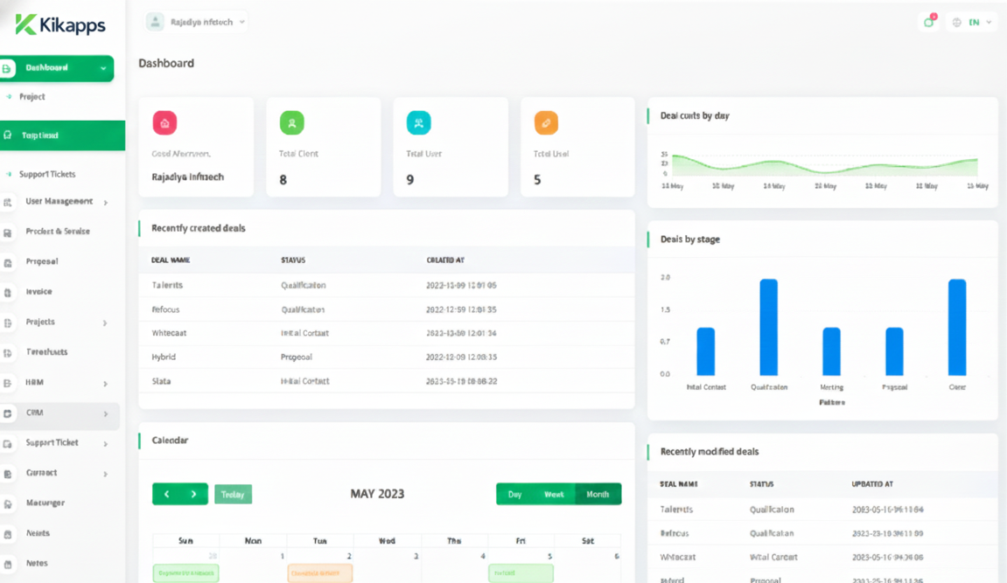
Task: Click the teal Total User icon
Action: [418, 123]
